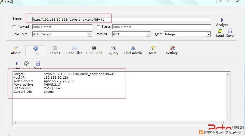245x136 pixels.
Task: Switch to the Info section
Action: [35, 51]
